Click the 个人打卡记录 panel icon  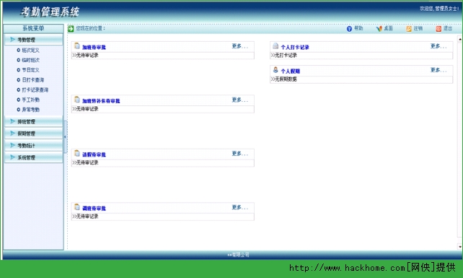(x=275, y=45)
